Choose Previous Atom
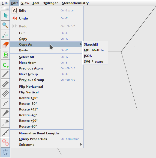156x158 pixels. coord(47,68)
